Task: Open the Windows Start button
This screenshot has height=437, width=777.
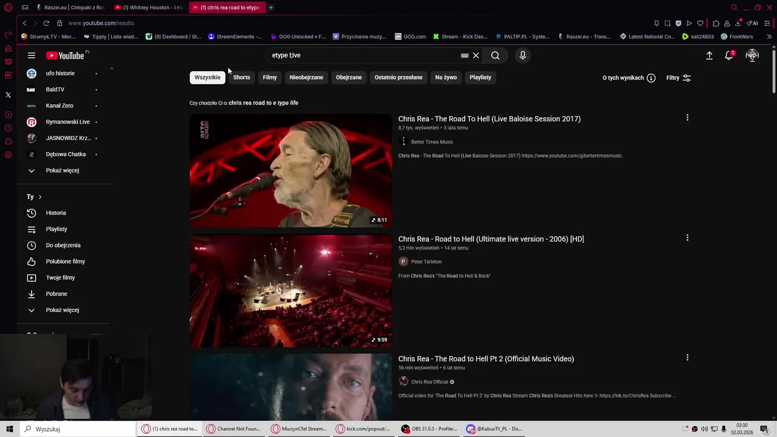Action: [9, 429]
